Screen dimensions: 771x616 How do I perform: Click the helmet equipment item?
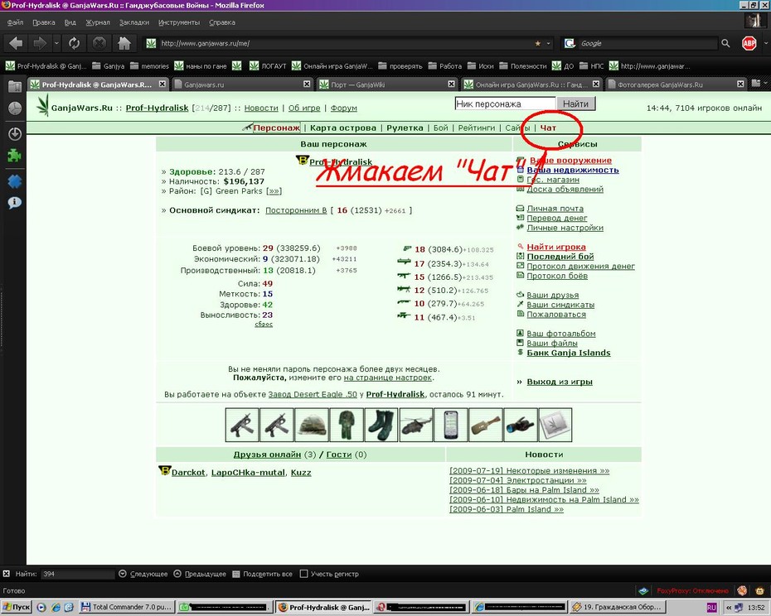pos(312,425)
